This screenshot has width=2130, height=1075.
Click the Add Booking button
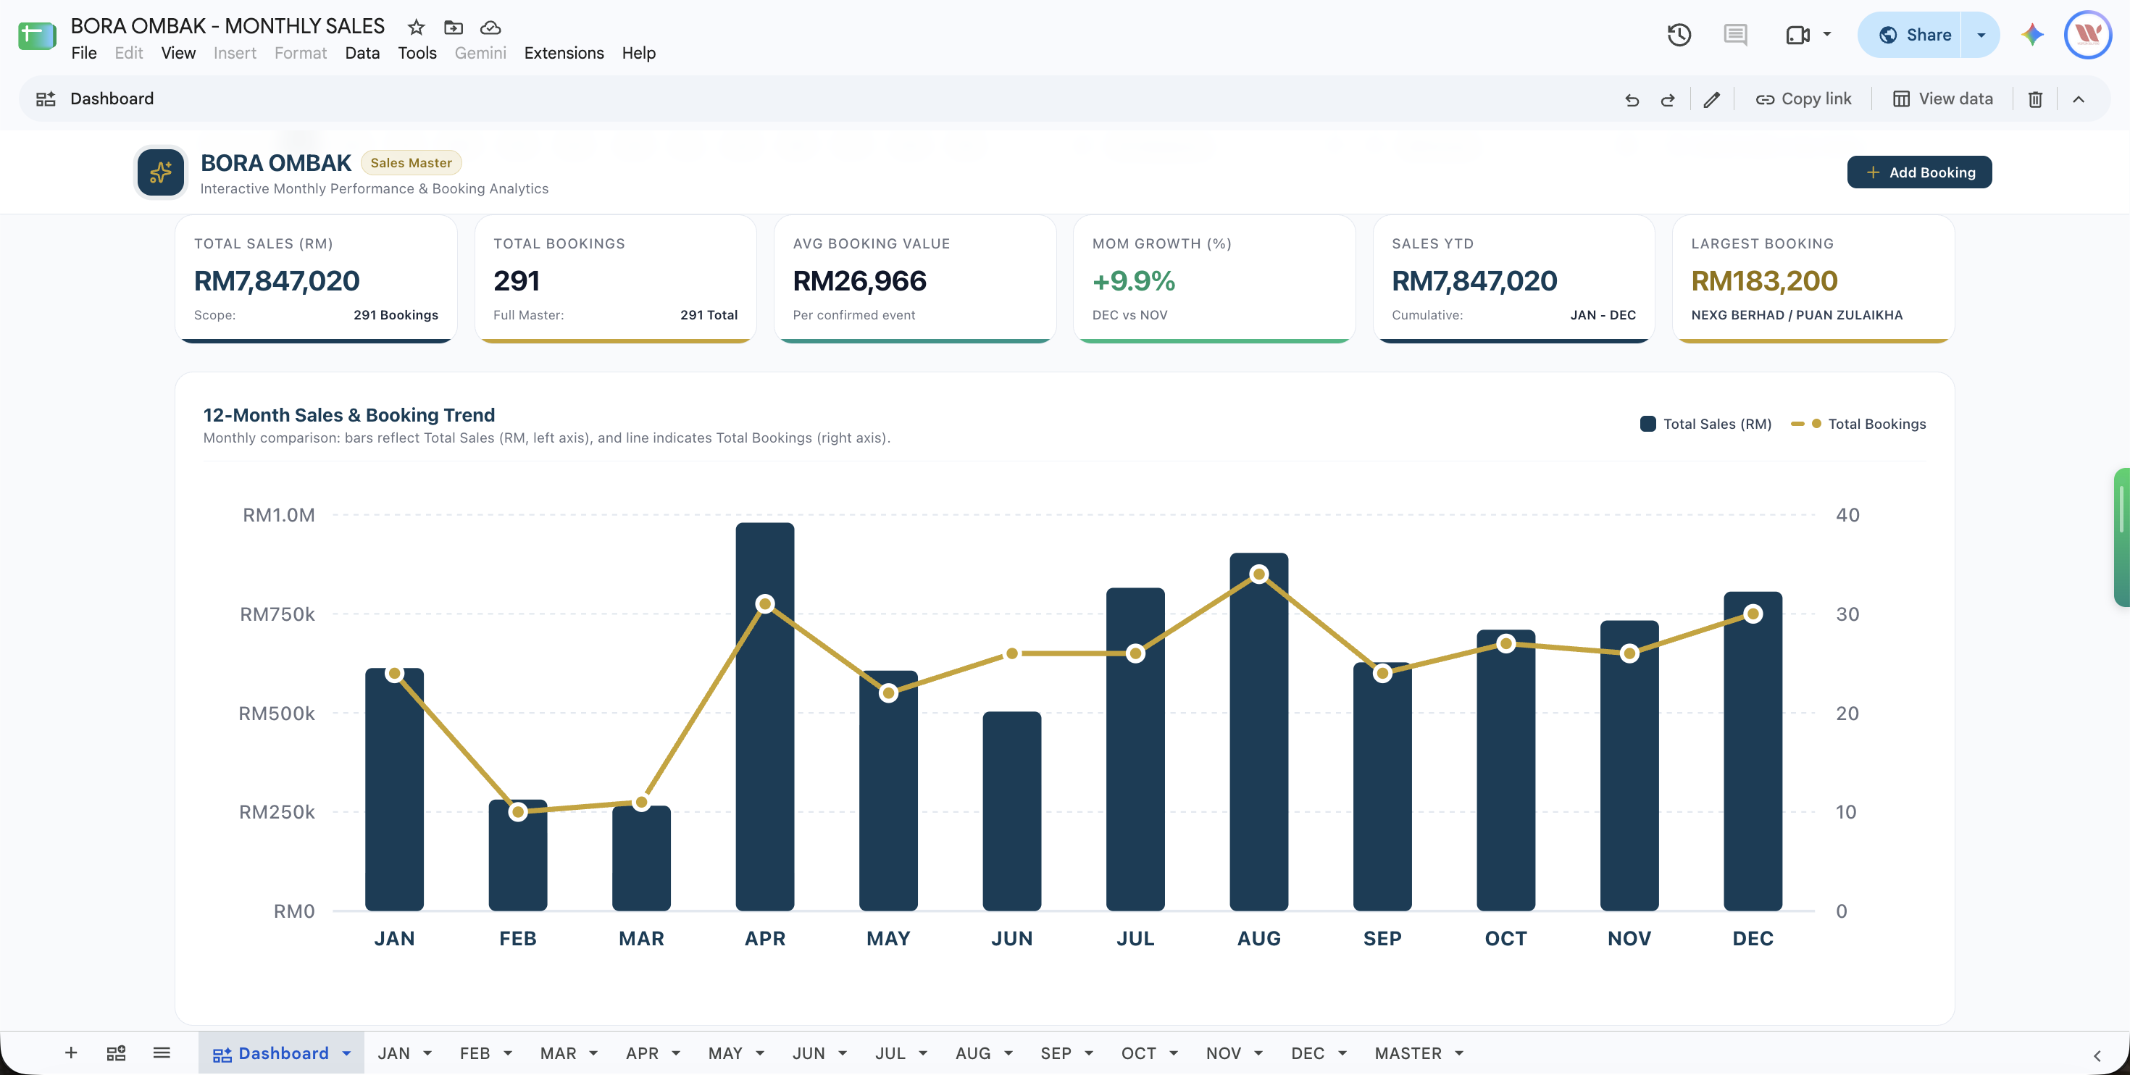pyautogui.click(x=1919, y=172)
